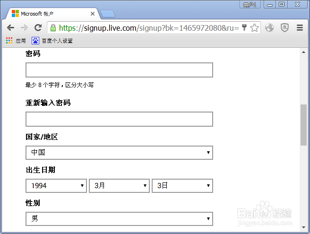Screen dimensions: 310x234
Task: Open the 性别 dropdown showing 男
Action: 119,219
